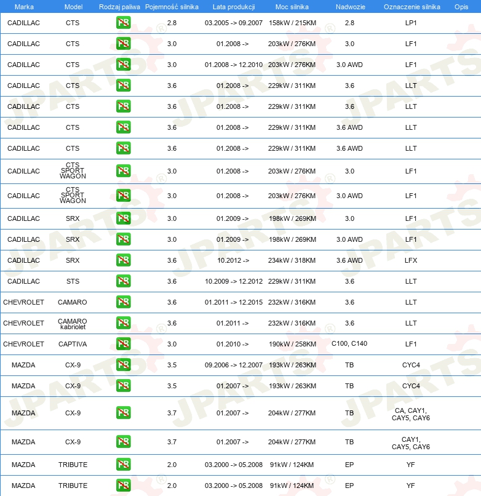Click the Rodzaj paliwa column header

point(119,7)
